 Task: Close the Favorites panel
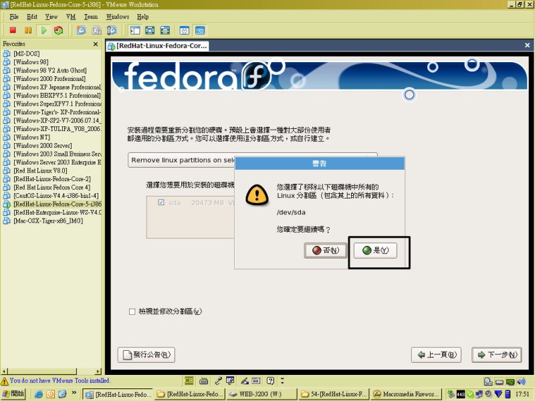(96, 44)
